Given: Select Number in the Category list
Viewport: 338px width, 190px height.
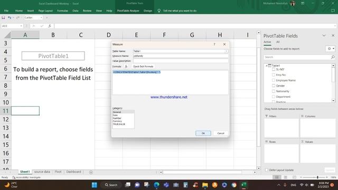Looking at the screenshot, I should coord(117,118).
